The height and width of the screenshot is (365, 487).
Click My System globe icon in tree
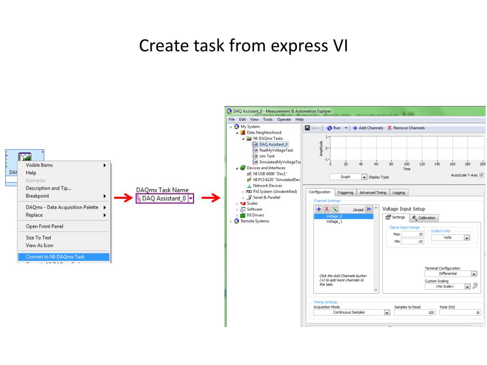tap(236, 126)
